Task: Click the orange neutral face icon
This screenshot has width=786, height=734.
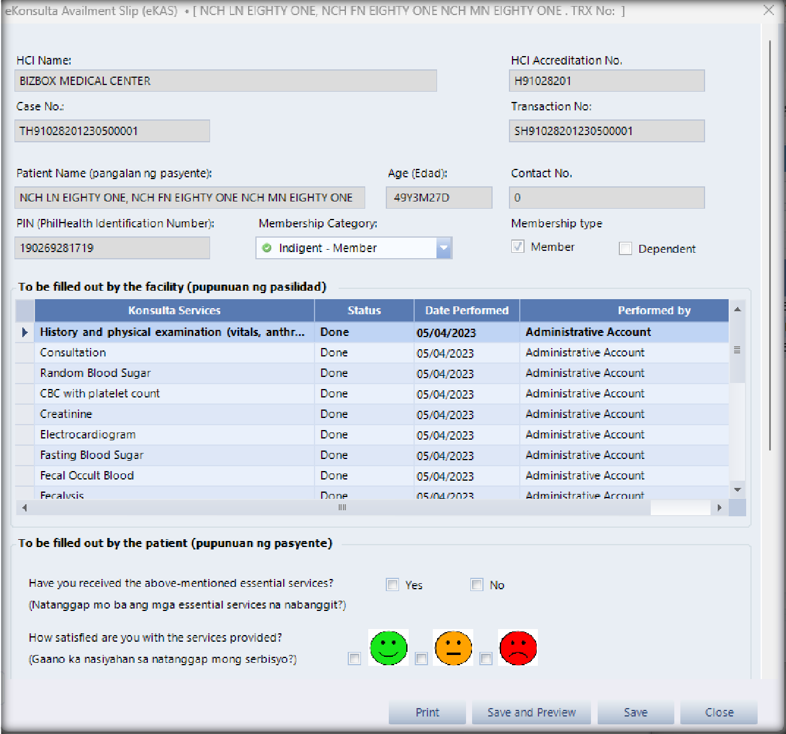Action: (x=453, y=648)
